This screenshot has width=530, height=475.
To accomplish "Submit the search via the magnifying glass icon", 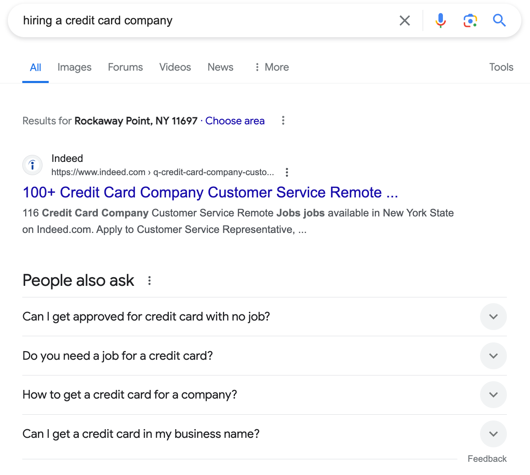I will click(x=499, y=20).
